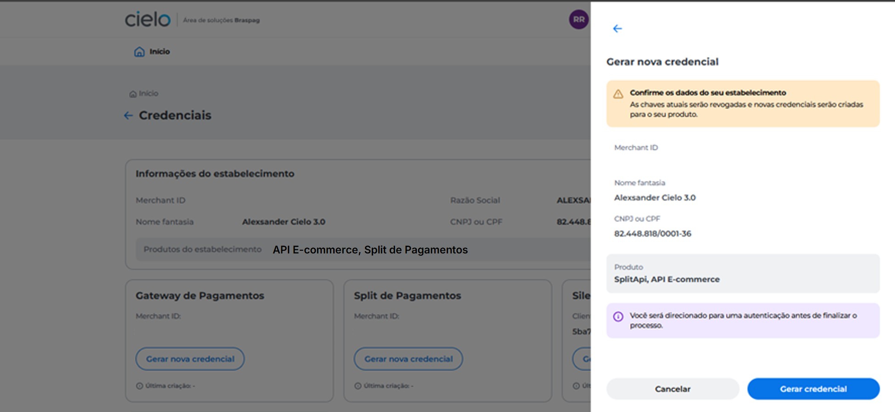Click clock icon under Split de Pagamentos

[358, 386]
